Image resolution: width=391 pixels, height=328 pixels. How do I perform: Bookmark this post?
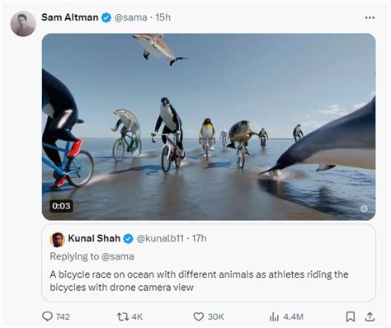pos(350,316)
